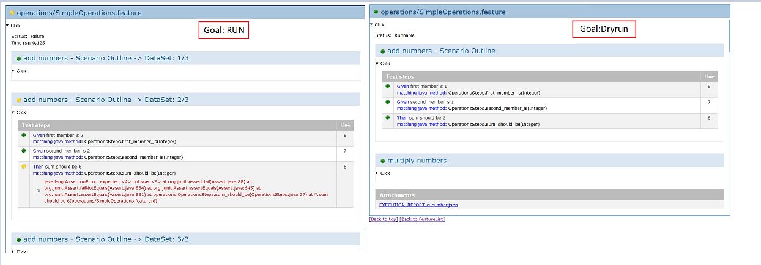
Task: Click green step icon for 'first member is 1'
Action: pyautogui.click(x=388, y=87)
